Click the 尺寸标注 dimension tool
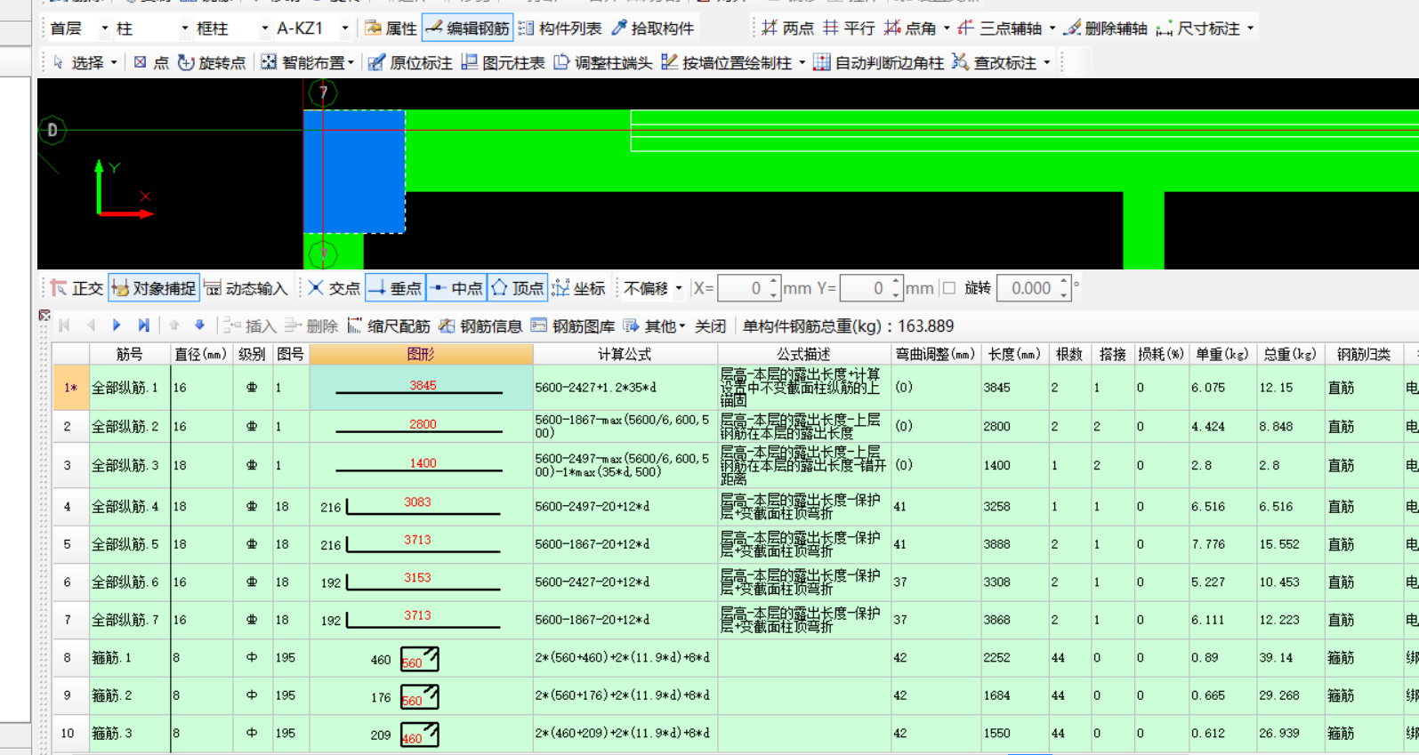Screen dimensions: 1419x755 [x=1198, y=28]
